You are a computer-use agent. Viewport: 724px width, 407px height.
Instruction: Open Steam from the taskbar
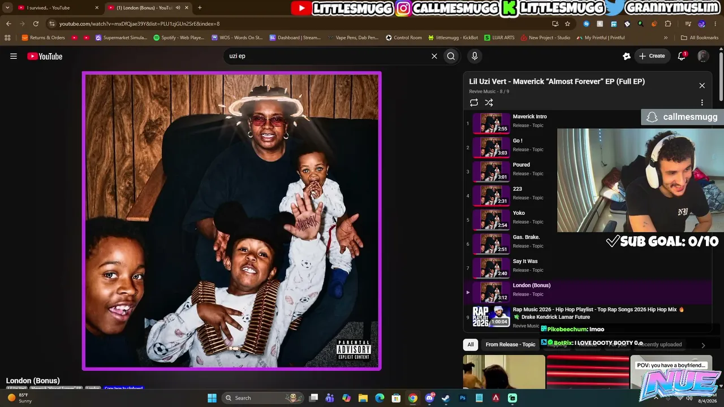pos(446,398)
